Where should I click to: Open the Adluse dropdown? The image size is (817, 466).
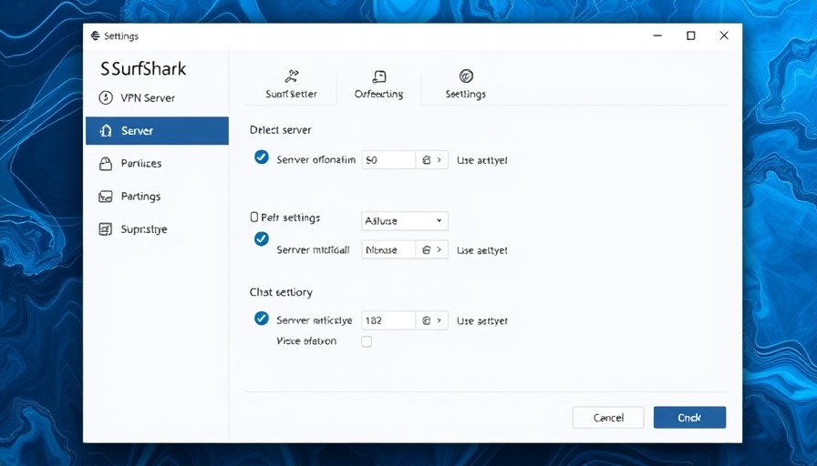click(x=405, y=221)
